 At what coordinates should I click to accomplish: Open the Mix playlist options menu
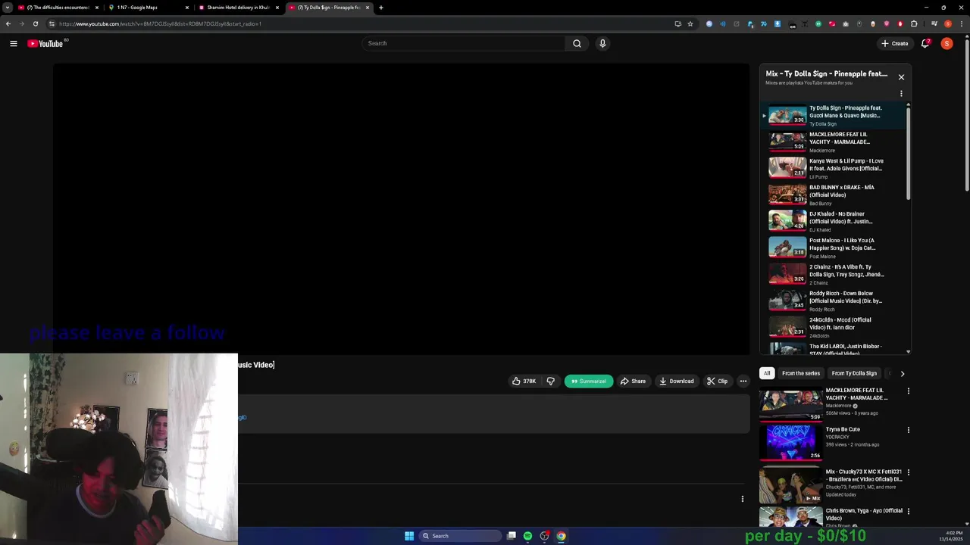point(901,94)
